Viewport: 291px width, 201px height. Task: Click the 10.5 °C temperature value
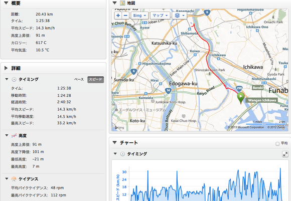pyautogui.click(x=43, y=50)
